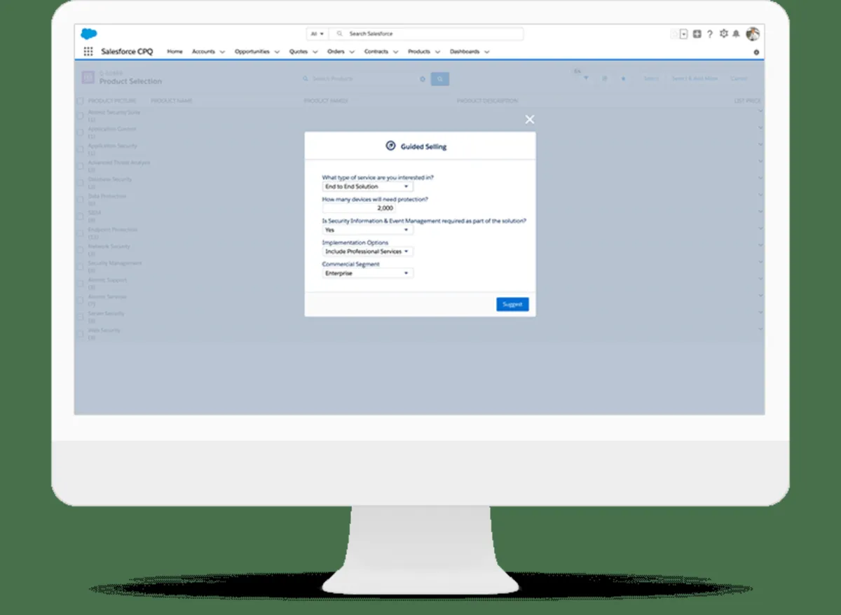The height and width of the screenshot is (615, 841).
Task: Click the Cancel button in Product Selection
Action: 739,78
